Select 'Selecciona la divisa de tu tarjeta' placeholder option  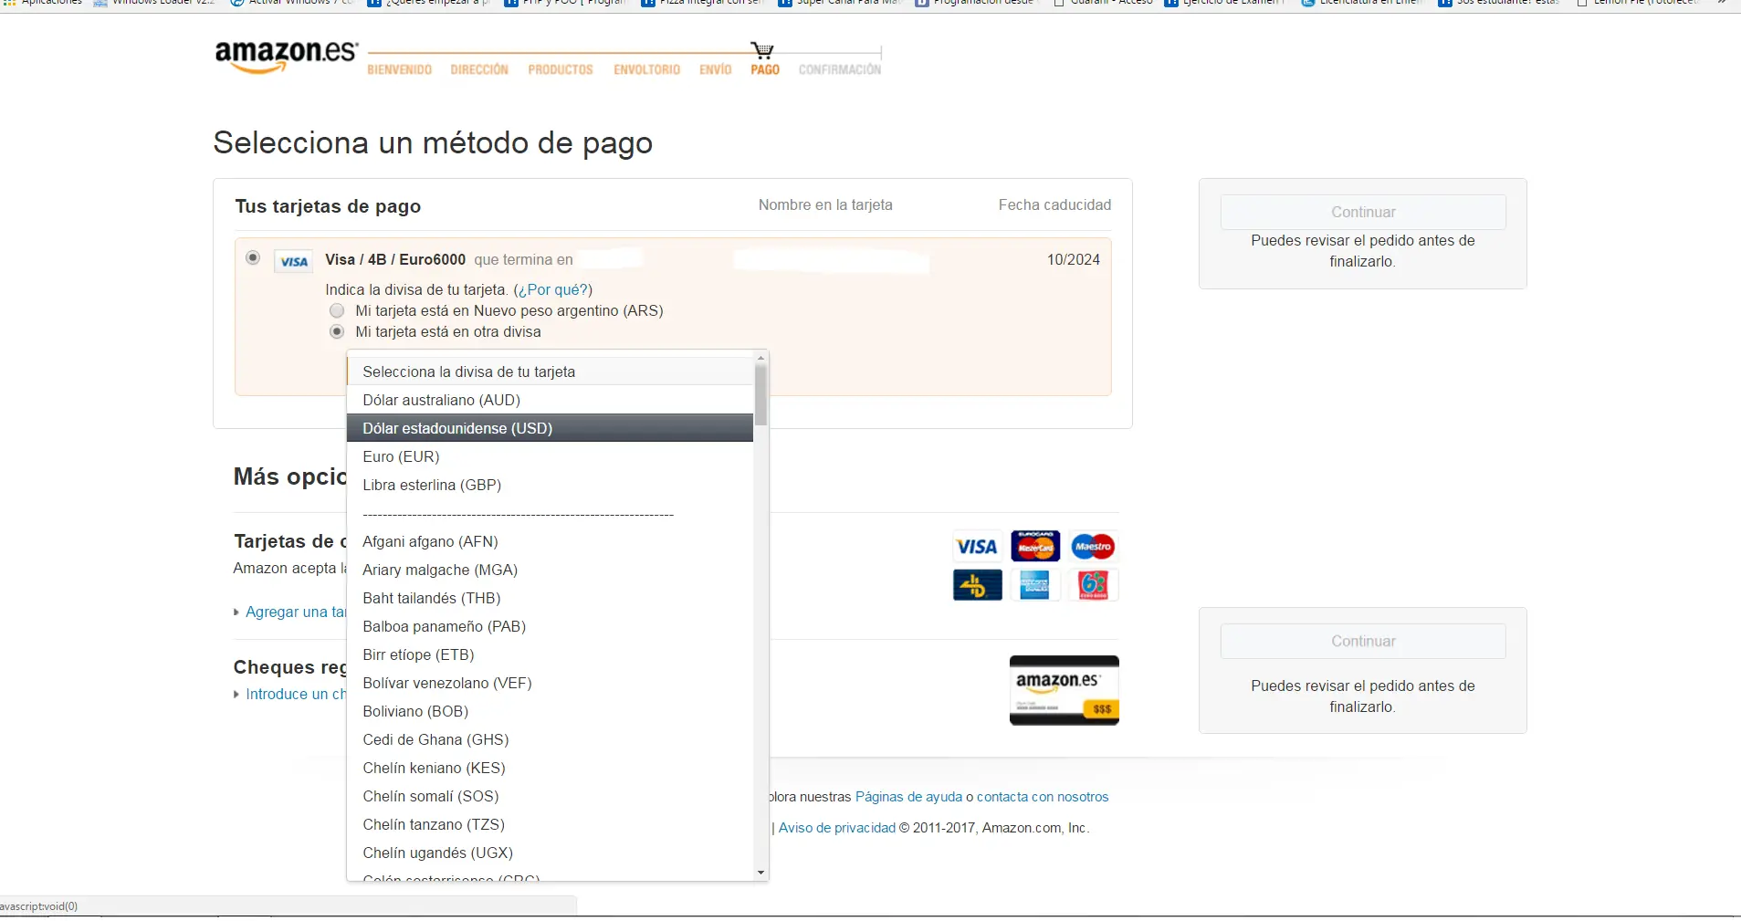550,372
